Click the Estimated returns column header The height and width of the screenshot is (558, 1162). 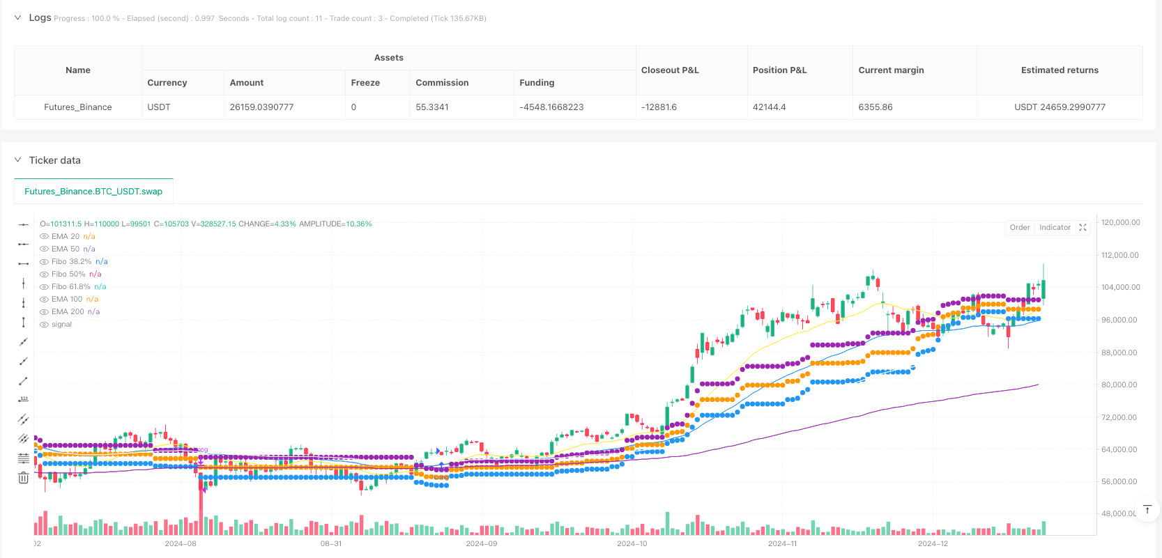(1059, 70)
